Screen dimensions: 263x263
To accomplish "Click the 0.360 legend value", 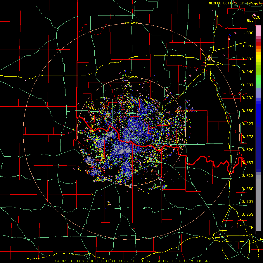I will tap(248, 189).
